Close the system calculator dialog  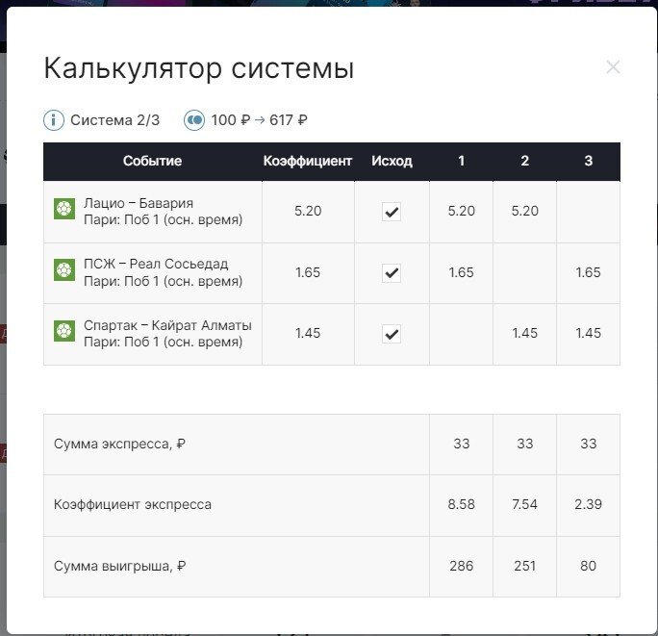[613, 67]
